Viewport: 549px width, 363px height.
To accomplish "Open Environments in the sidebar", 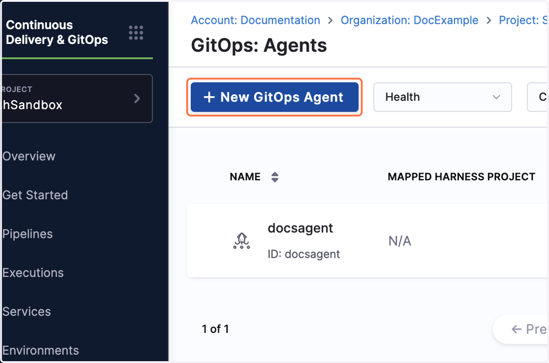I will click(41, 351).
